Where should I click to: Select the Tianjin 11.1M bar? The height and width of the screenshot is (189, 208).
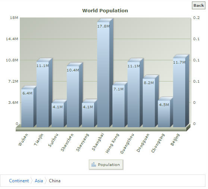coord(43,94)
